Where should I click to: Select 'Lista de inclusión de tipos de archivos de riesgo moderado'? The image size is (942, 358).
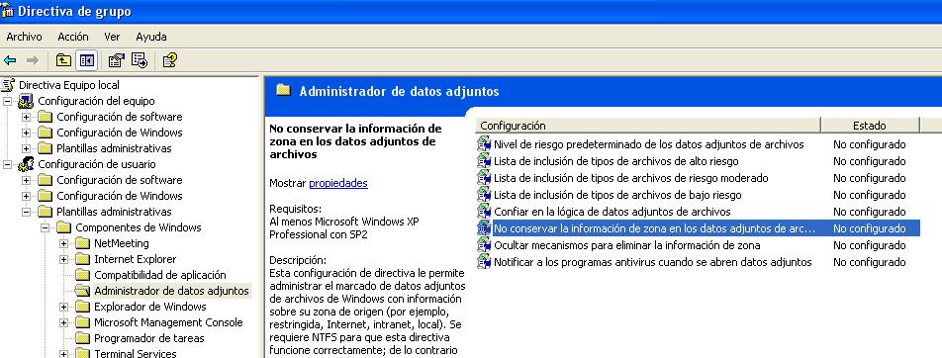point(631,178)
